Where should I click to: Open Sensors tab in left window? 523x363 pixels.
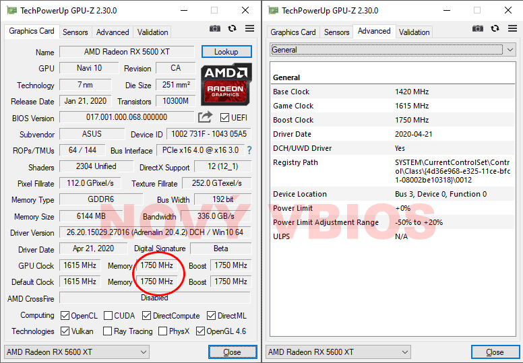(x=75, y=32)
